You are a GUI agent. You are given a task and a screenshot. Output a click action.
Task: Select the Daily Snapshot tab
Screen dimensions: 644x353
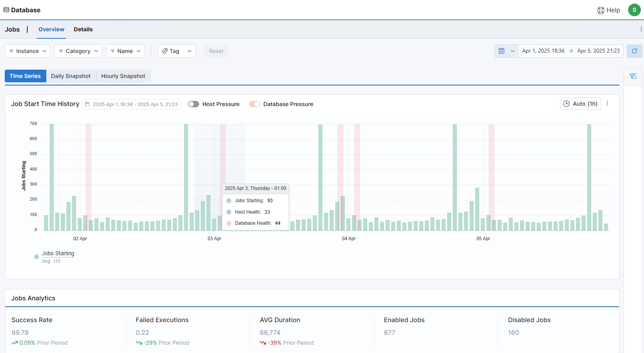[71, 76]
